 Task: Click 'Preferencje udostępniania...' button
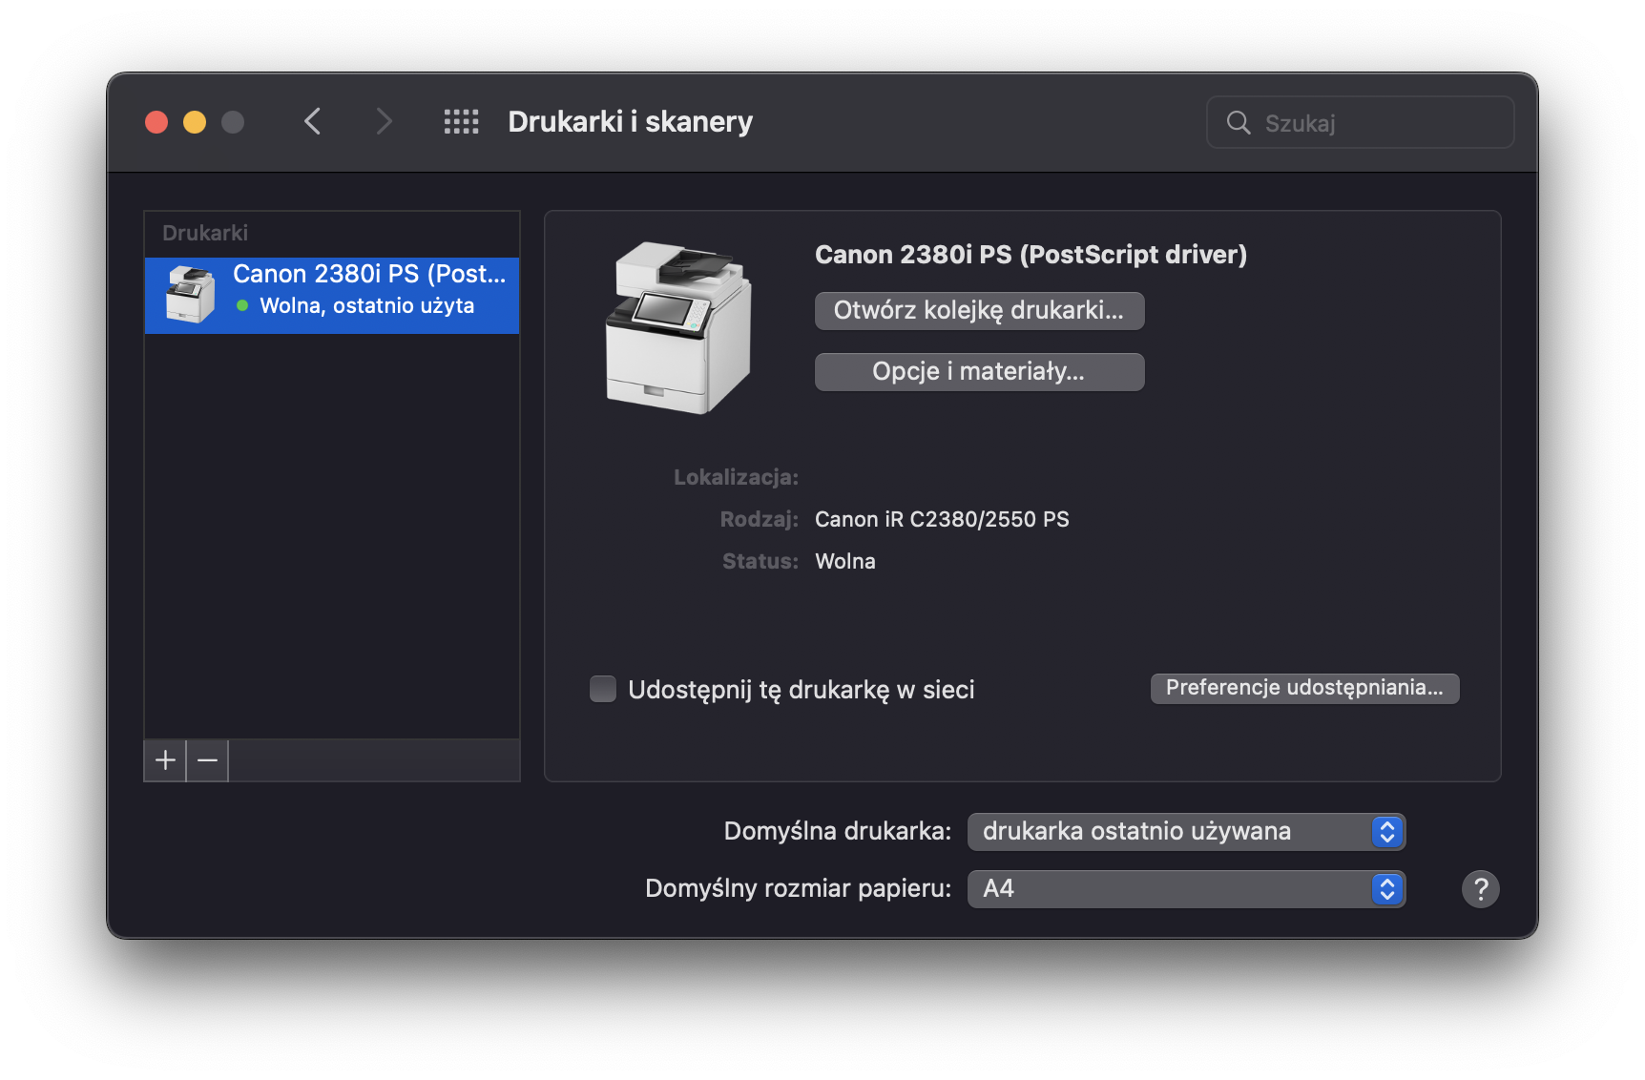point(1304,688)
